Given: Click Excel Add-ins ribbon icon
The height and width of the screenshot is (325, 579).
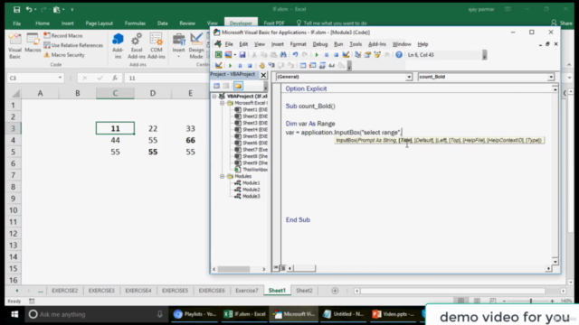Looking at the screenshot, I should [137, 46].
